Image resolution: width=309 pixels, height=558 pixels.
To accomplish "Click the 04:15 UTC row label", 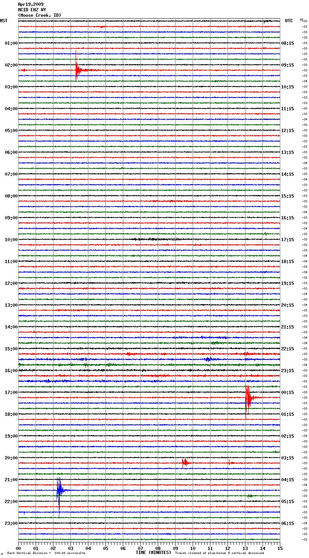I will tap(288, 480).
